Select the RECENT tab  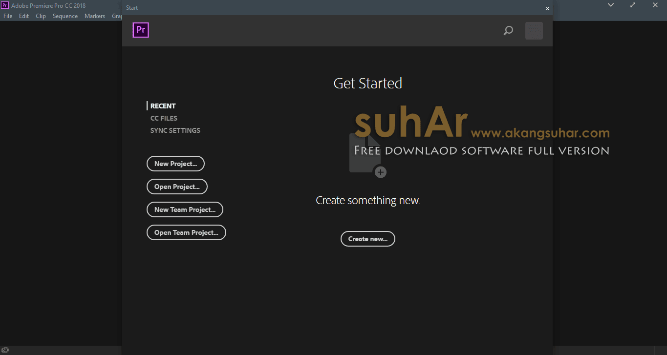tap(163, 106)
